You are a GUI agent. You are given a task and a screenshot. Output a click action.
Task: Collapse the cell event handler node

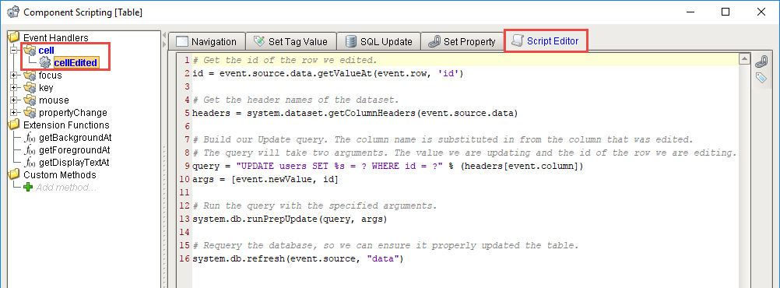click(13, 51)
